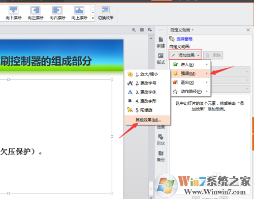The width and height of the screenshot is (254, 199).
Task: Click the outline star motion path icon
Action: [x=175, y=92]
